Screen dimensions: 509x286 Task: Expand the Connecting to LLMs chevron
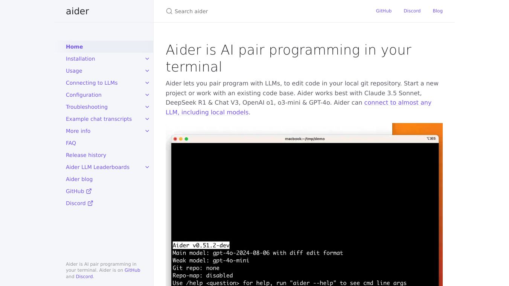147,83
